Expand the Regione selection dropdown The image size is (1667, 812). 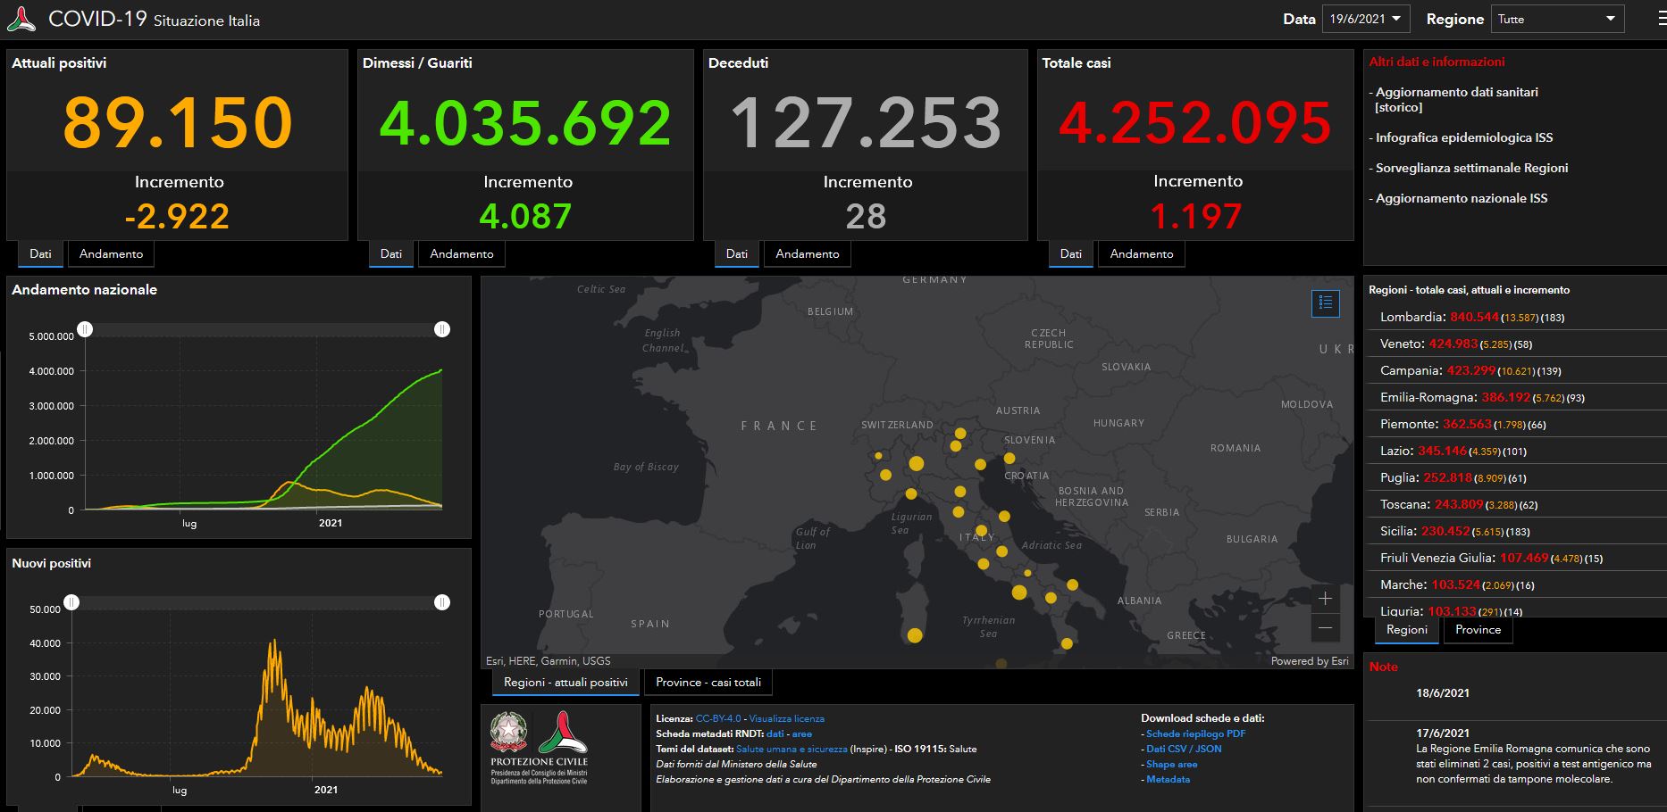pos(1556,19)
